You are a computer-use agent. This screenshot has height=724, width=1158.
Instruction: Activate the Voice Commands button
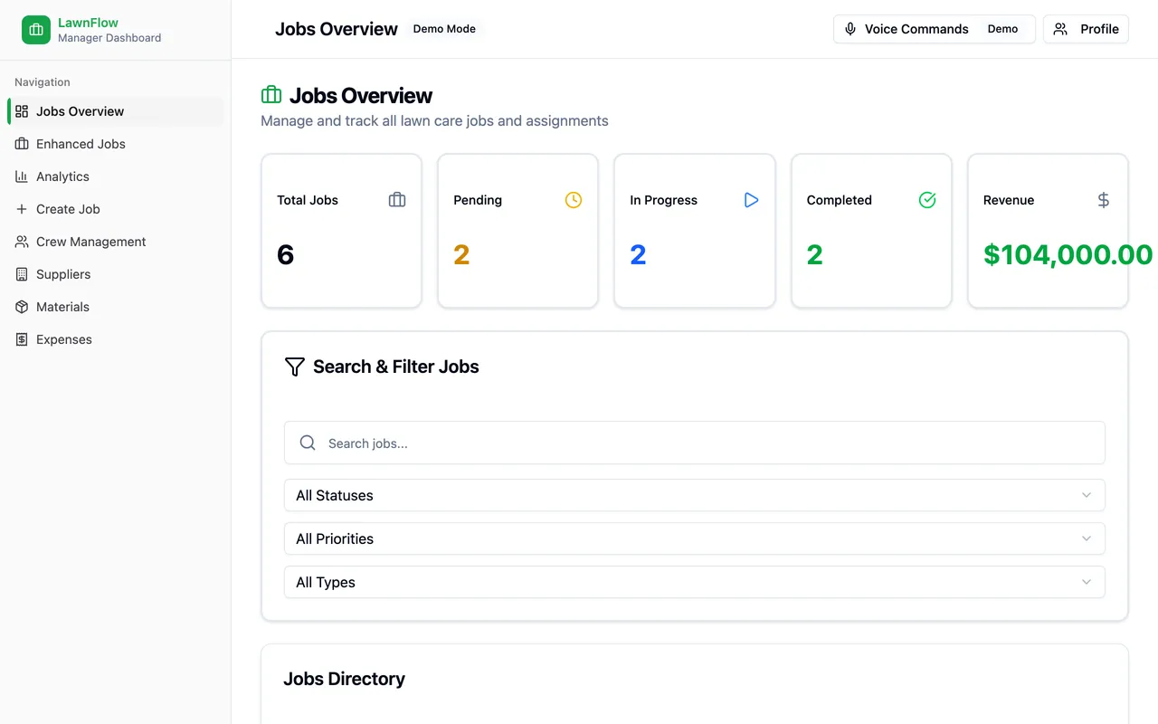pos(934,29)
